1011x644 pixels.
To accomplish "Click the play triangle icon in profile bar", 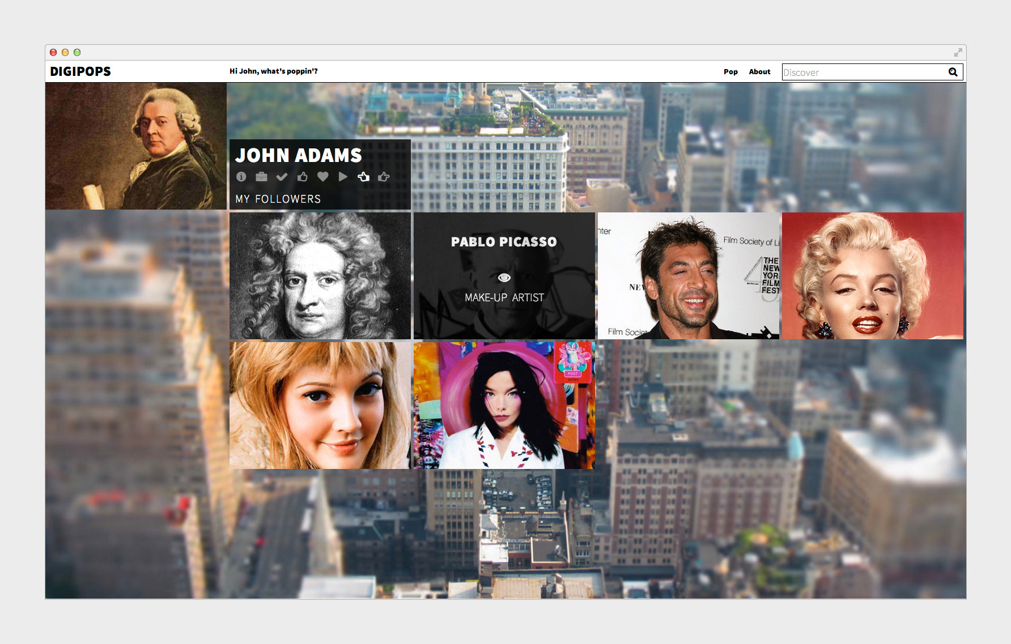I will pos(343,177).
